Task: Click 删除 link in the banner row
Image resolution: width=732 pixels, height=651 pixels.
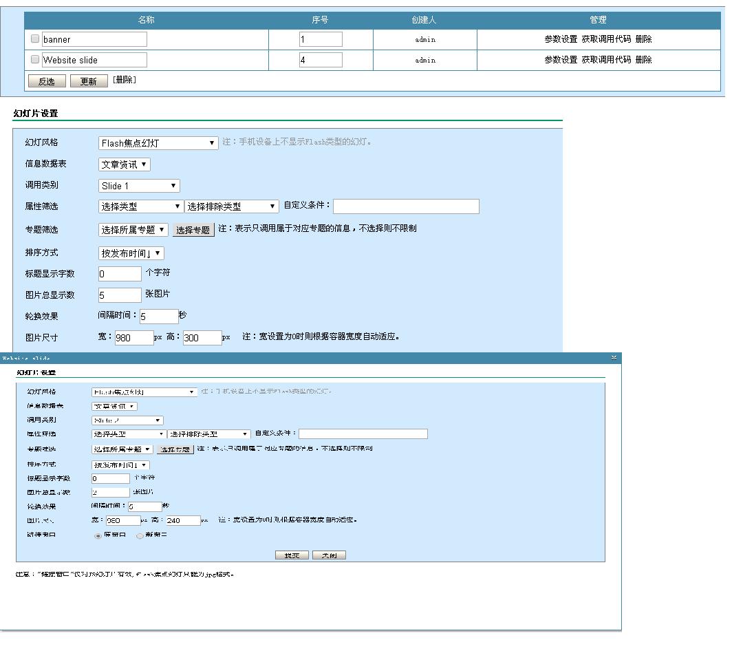Action: pos(643,39)
